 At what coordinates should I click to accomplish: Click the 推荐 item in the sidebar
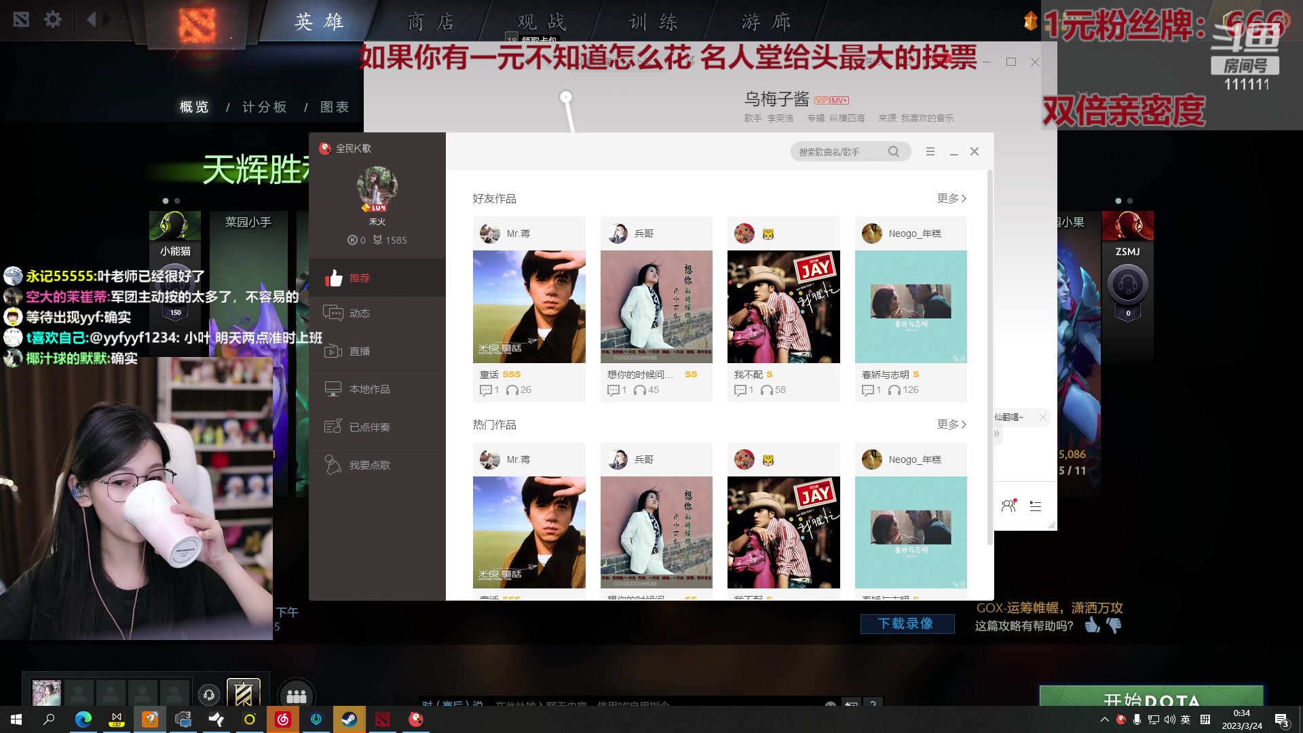358,278
